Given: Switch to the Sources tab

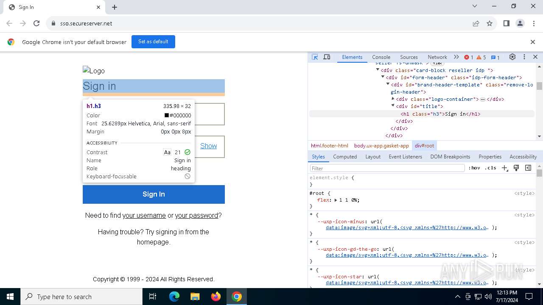Looking at the screenshot, I should click(x=409, y=57).
